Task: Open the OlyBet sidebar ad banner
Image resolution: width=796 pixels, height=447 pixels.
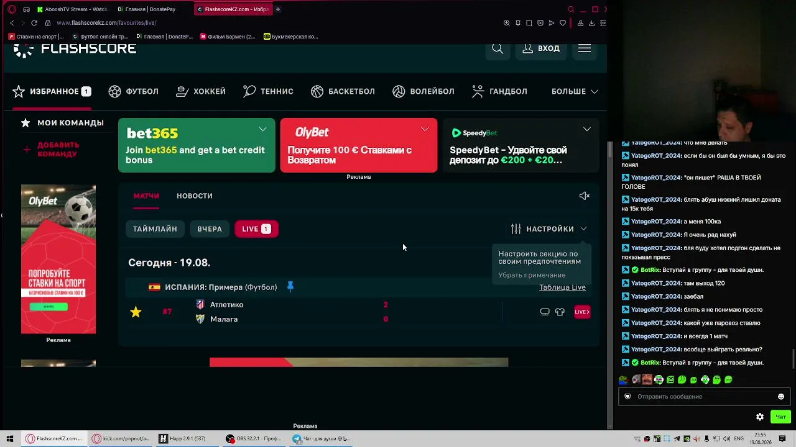Action: tap(58, 259)
